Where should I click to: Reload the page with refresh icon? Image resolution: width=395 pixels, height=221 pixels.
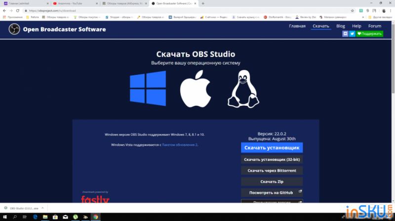(18, 10)
